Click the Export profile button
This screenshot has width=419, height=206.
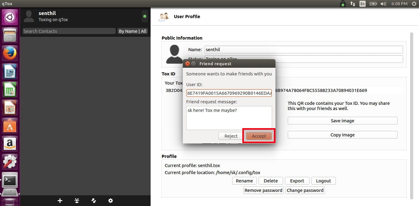(x=297, y=181)
